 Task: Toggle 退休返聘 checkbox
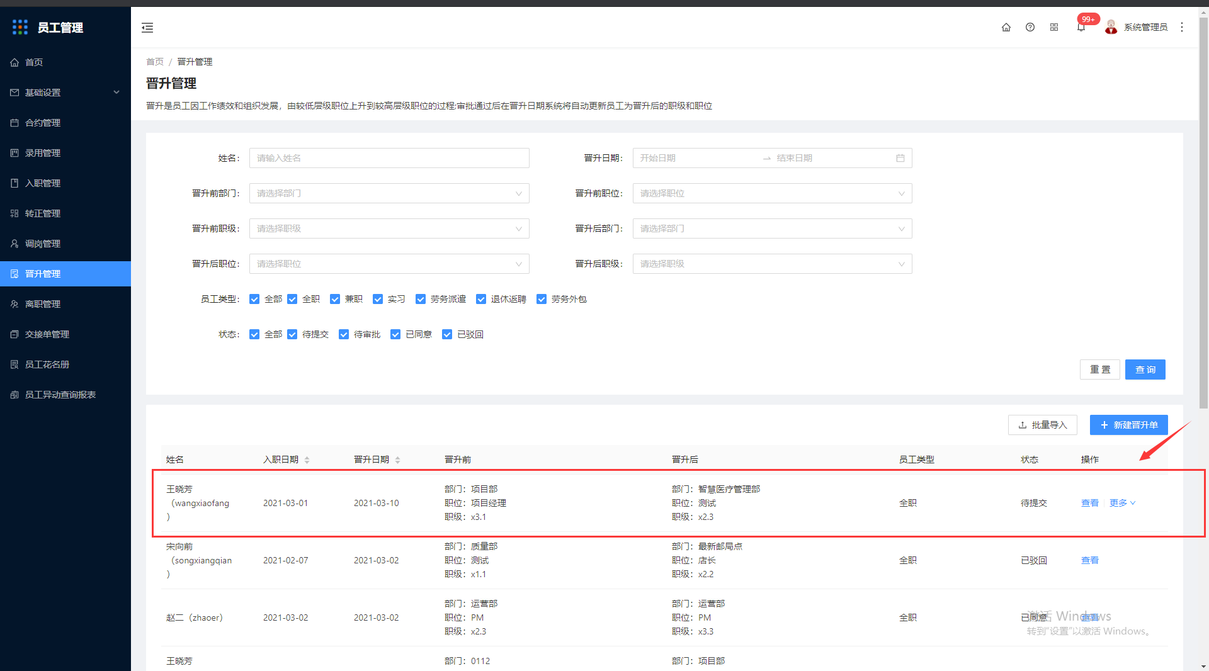click(481, 299)
